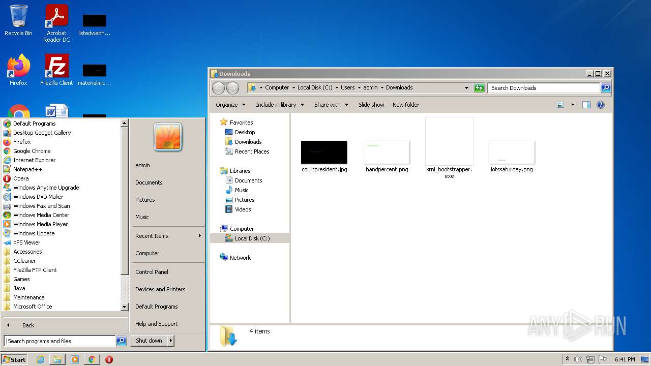
Task: Open Recent Items submenu
Action: coord(168,236)
